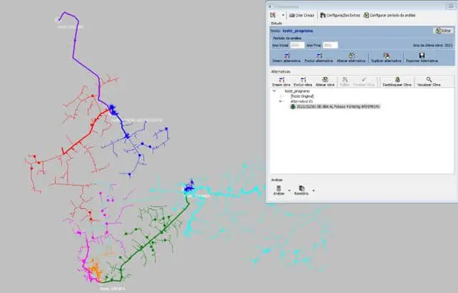
Task: Click Alterar obra icon
Action: 325,81
